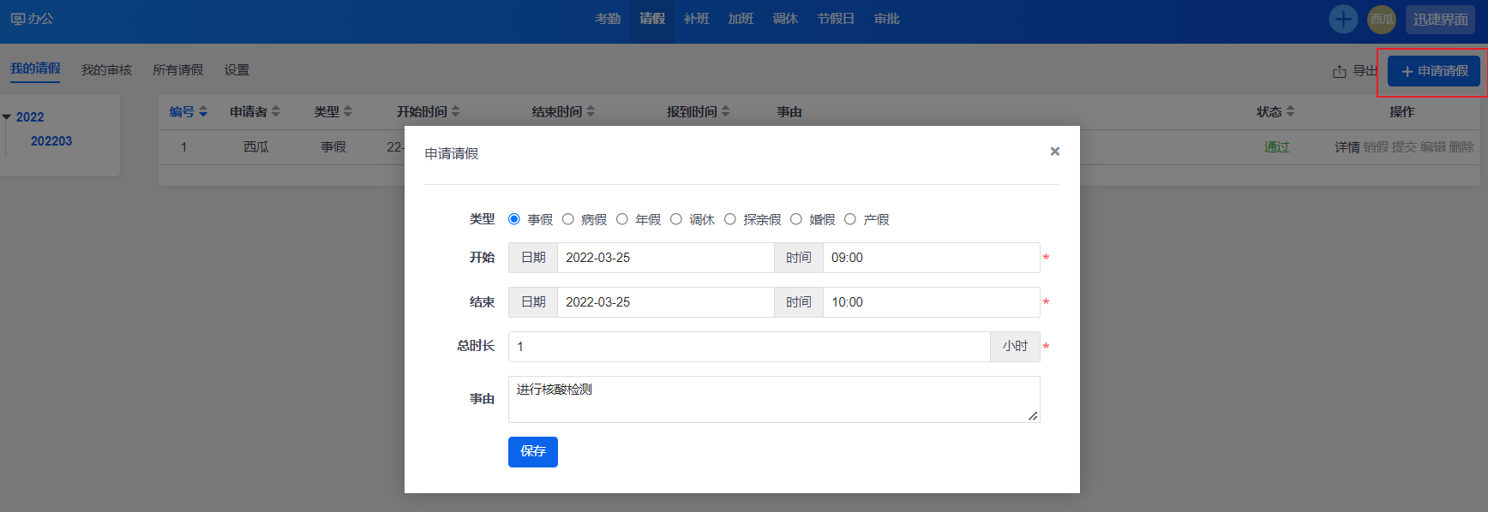Click 编辑 link in row 1
1488x512 pixels.
(x=1433, y=147)
